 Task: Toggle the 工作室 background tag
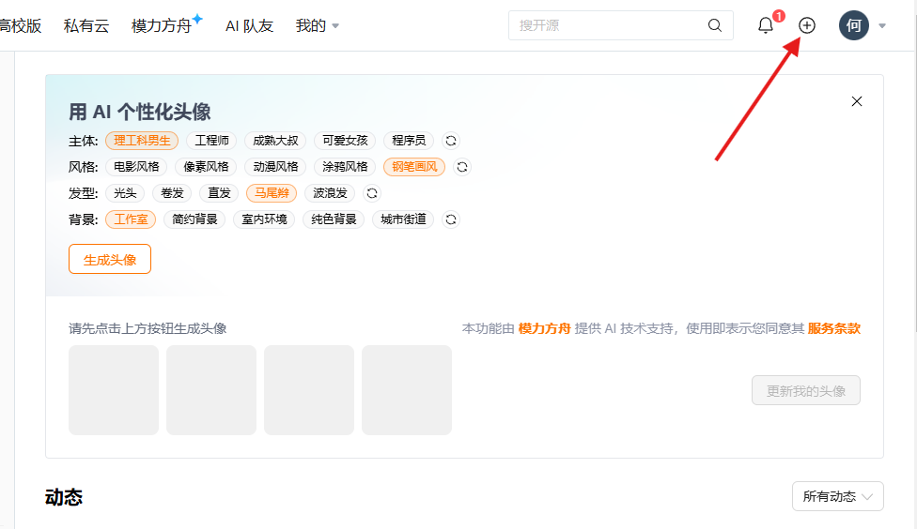[131, 219]
